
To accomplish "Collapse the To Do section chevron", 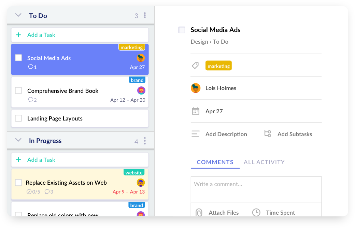I will click(x=18, y=15).
